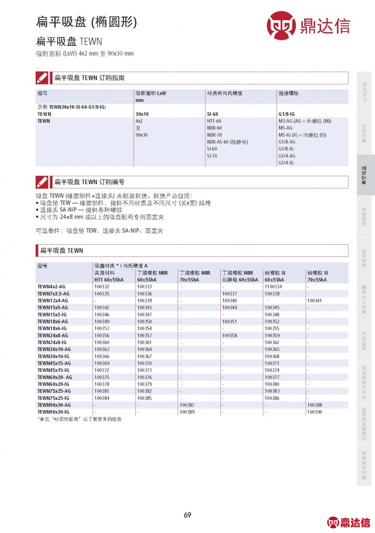The image size is (375, 533).
Task: Click the page title 扁平吸盘 (椭圆形)
Action: pos(87,22)
